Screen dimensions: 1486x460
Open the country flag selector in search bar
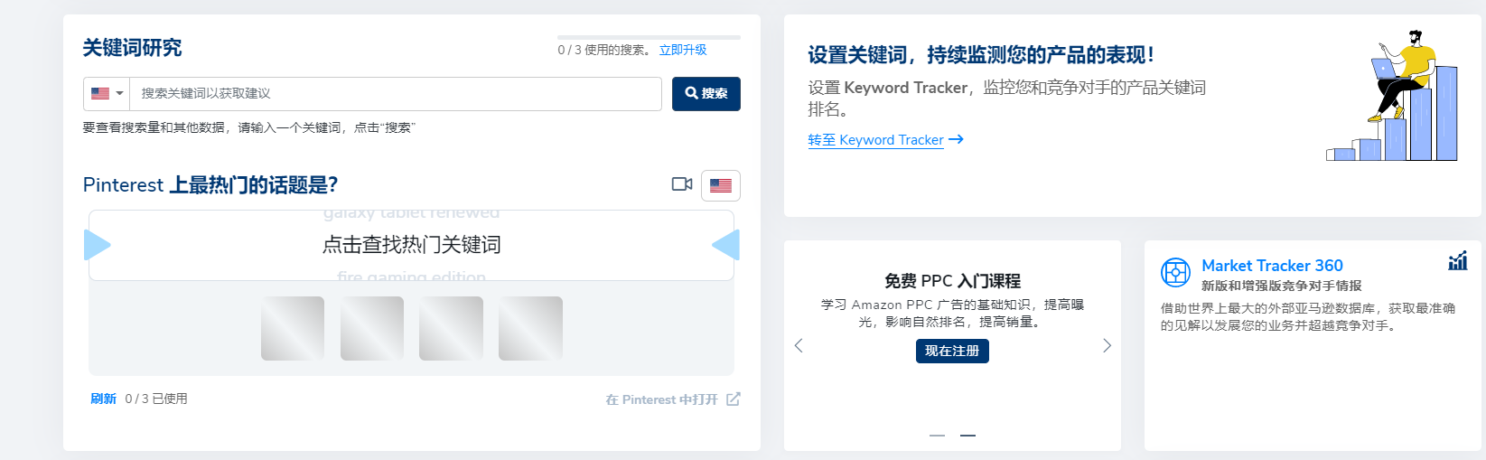(107, 94)
